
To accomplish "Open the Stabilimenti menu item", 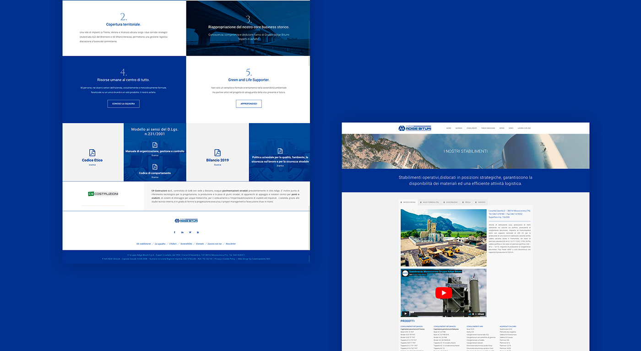I will pos(472,128).
